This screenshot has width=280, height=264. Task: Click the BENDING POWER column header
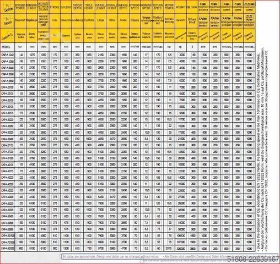[20, 7]
